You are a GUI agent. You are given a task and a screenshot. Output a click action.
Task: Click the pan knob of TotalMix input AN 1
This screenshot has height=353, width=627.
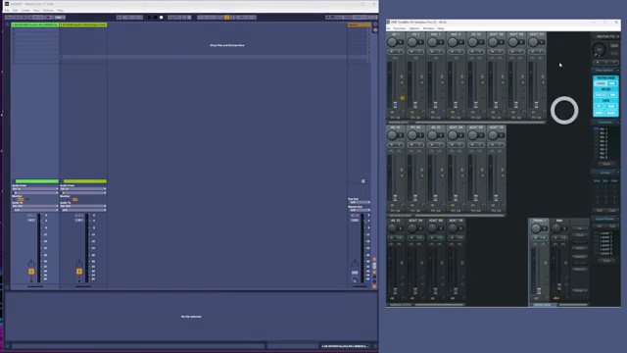[392, 42]
